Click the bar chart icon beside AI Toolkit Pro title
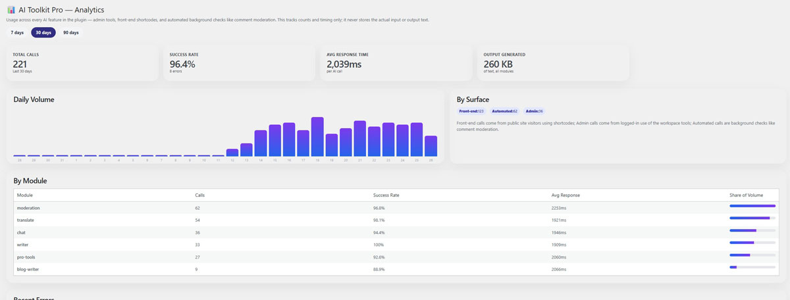The image size is (790, 300). (x=11, y=11)
